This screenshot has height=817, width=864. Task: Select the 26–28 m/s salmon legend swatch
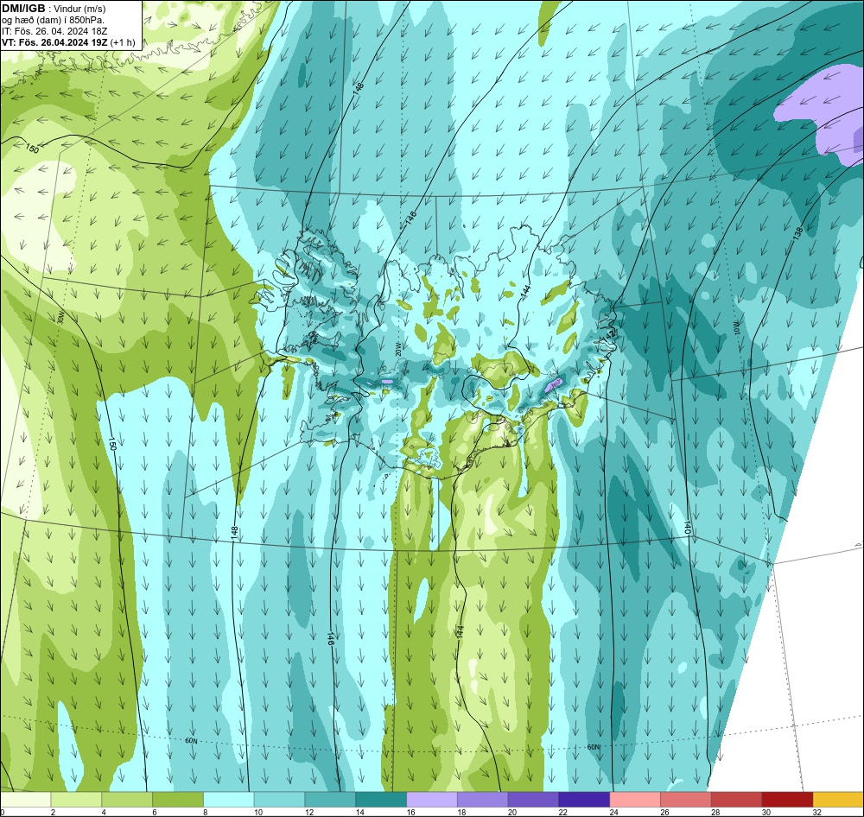point(685,800)
